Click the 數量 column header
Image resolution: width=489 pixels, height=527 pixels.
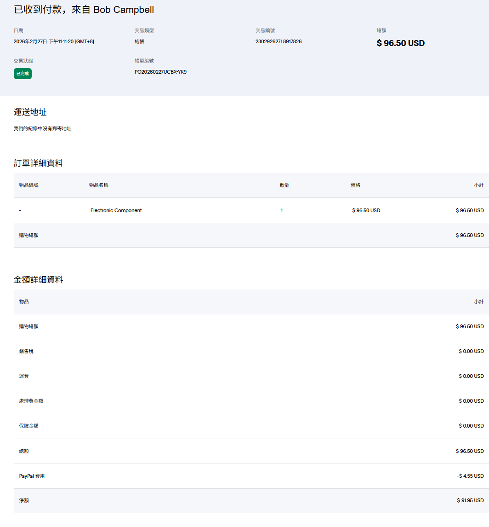(x=284, y=185)
